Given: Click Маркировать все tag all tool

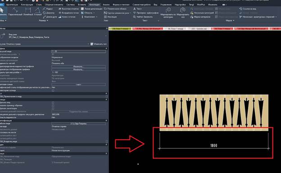Looking at the screenshot, I should 183,13.
